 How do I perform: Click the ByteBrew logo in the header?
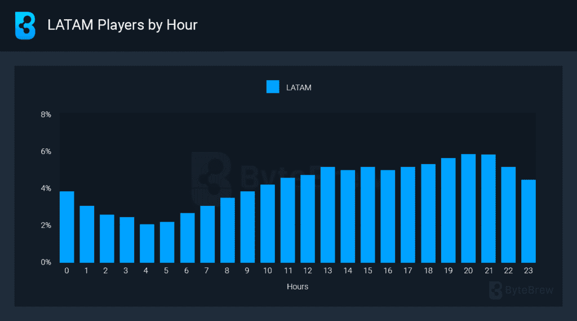[25, 25]
